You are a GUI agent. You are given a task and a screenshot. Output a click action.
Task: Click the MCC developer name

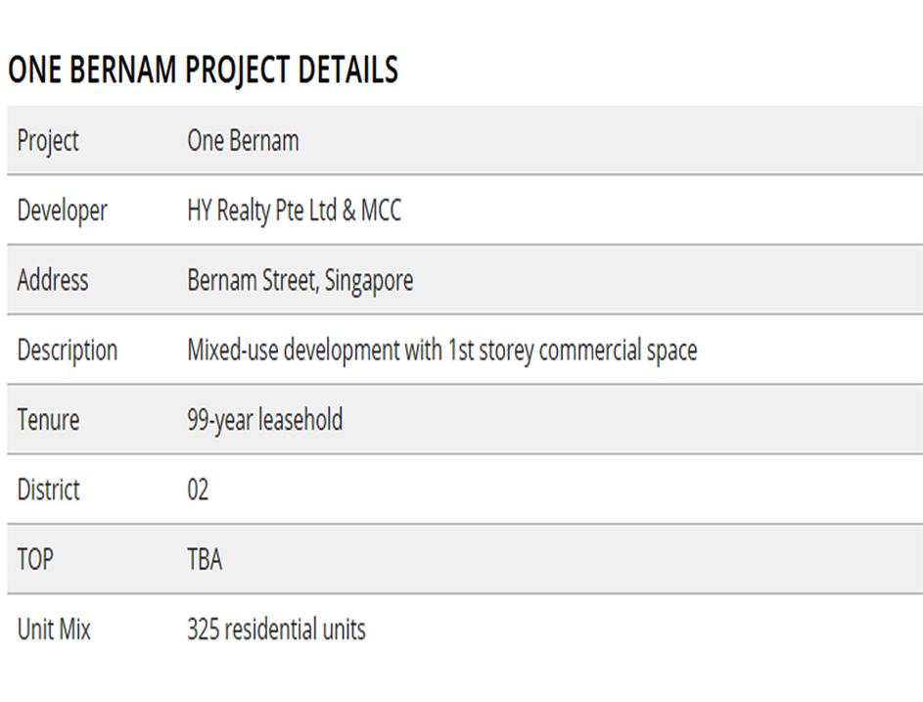(x=381, y=211)
